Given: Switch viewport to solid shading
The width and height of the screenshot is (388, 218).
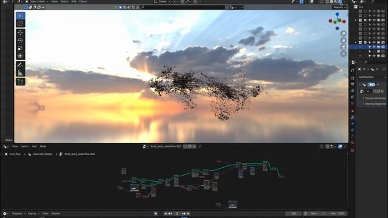Looking at the screenshot, I should 332,2.
